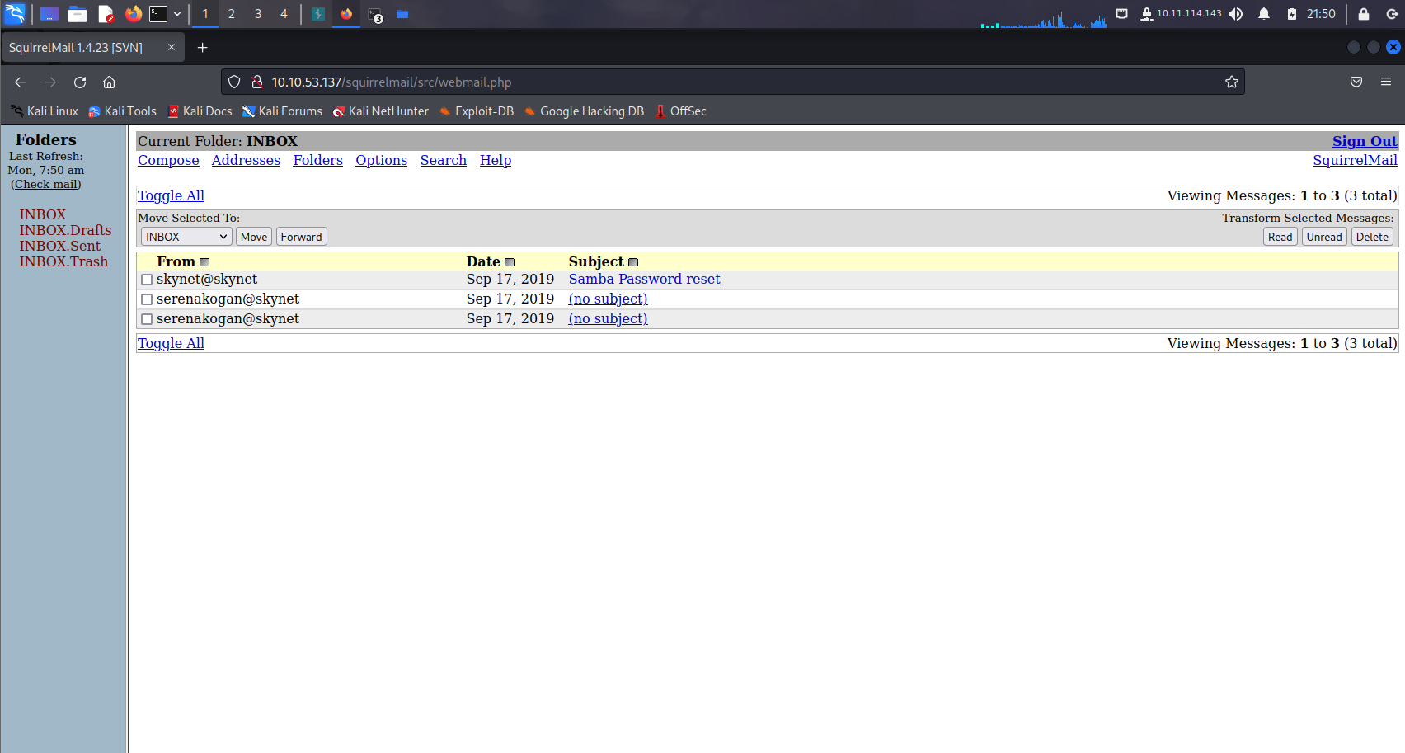Viewport: 1405px width, 753px height.
Task: Delete the selected messages
Action: tap(1372, 237)
